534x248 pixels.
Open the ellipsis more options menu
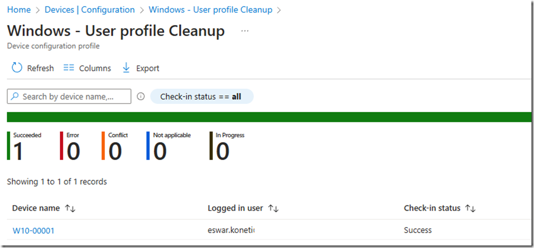[245, 31]
